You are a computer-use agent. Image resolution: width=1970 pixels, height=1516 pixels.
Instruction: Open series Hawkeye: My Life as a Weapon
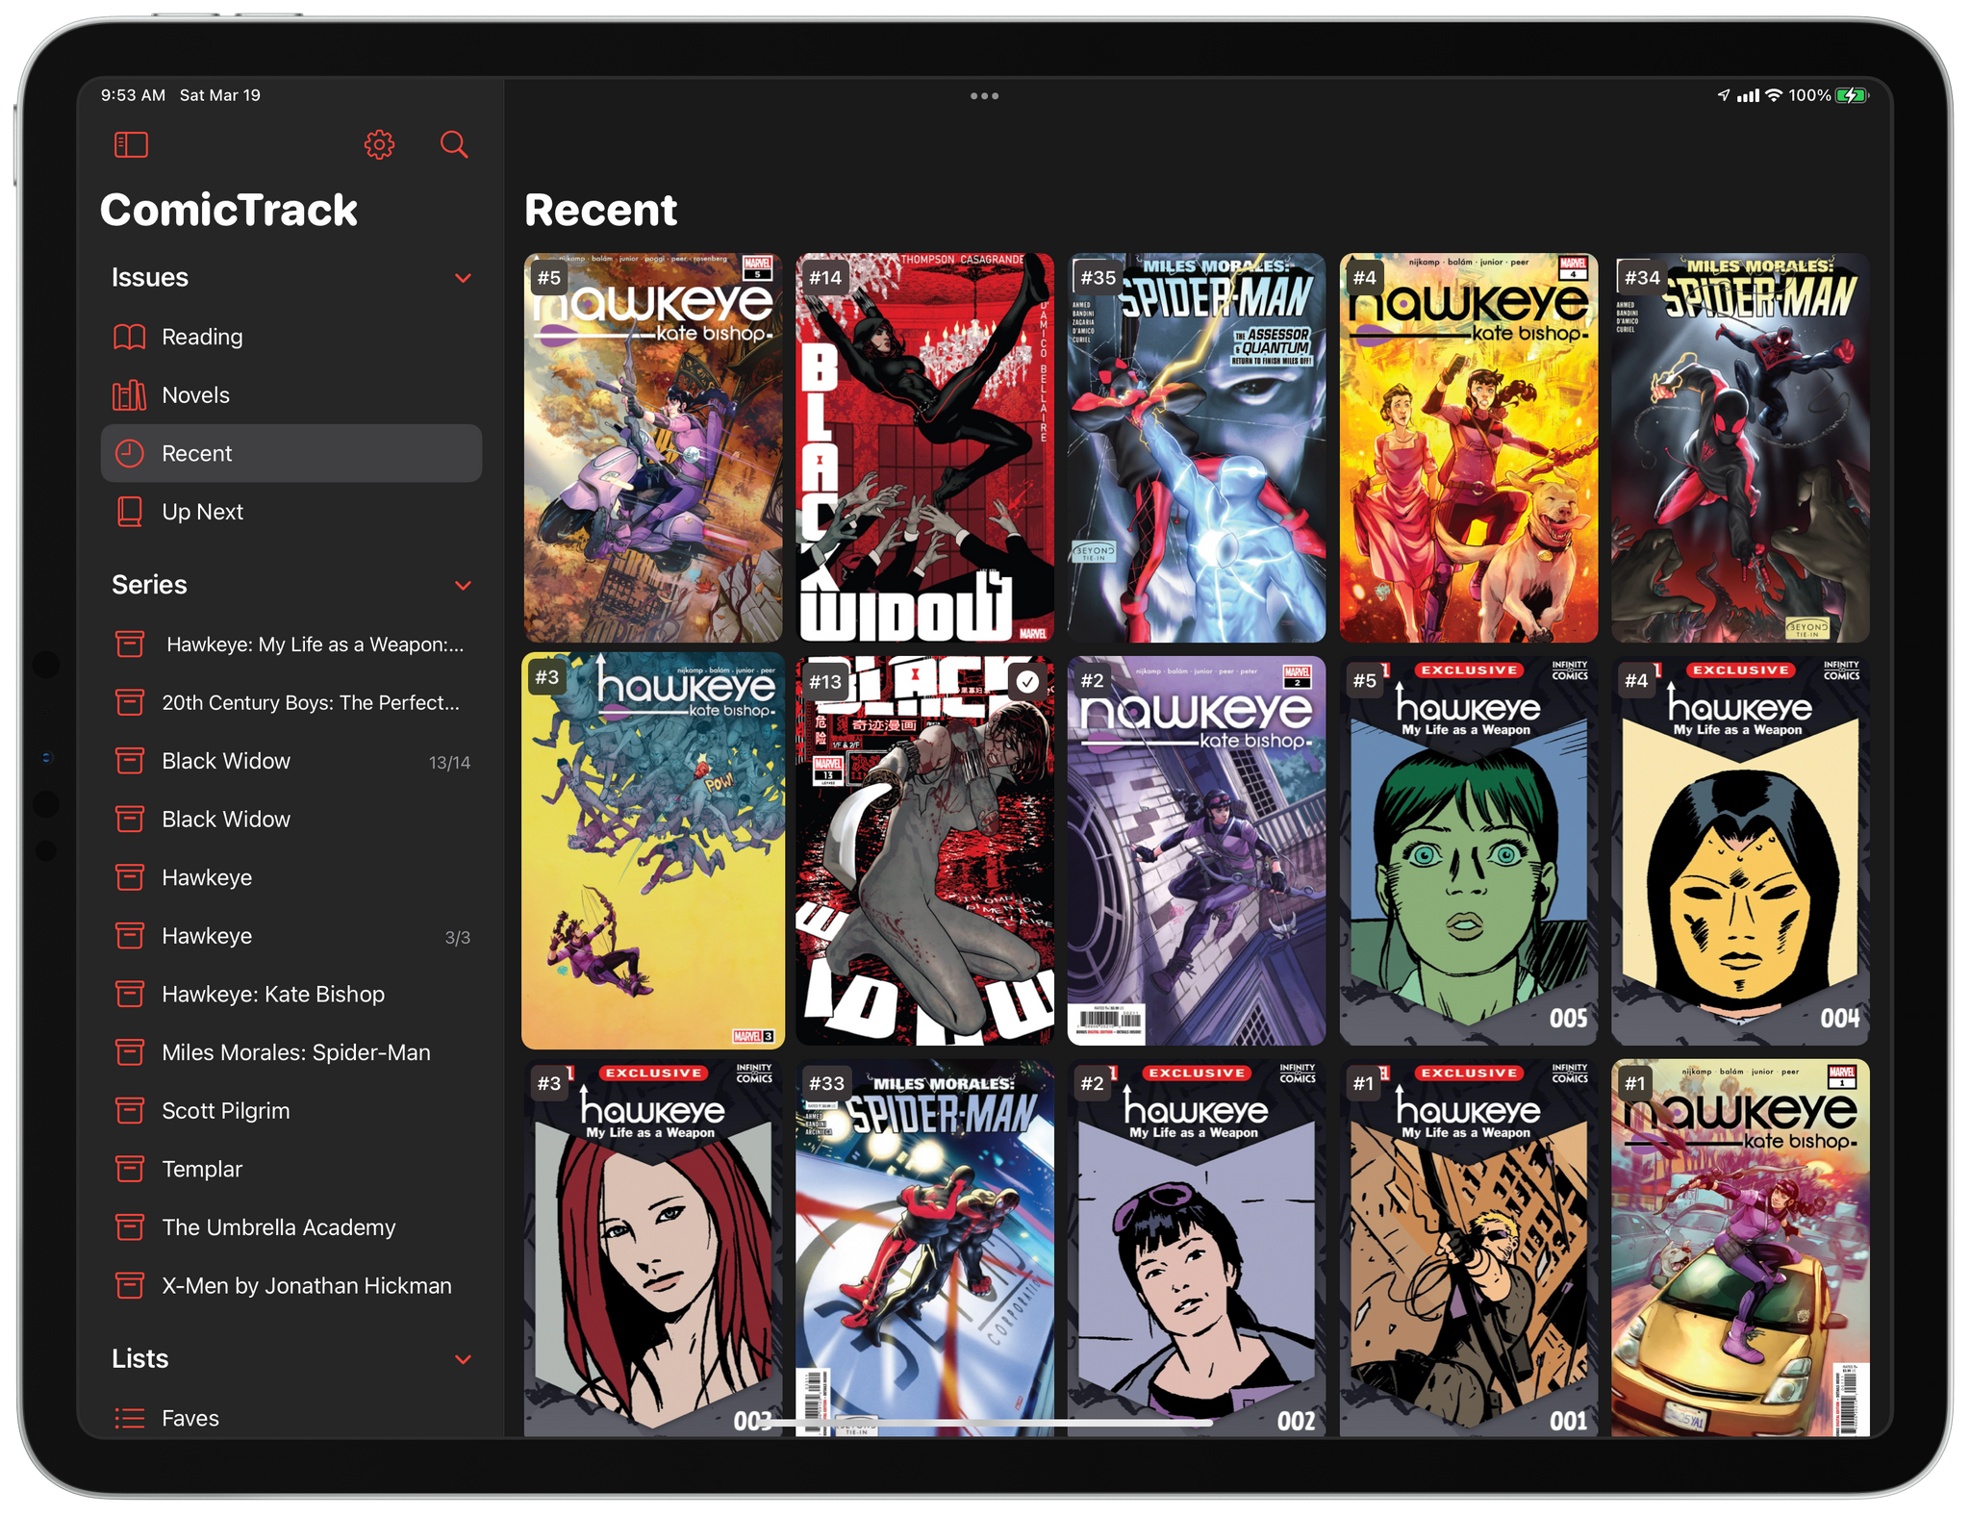291,644
